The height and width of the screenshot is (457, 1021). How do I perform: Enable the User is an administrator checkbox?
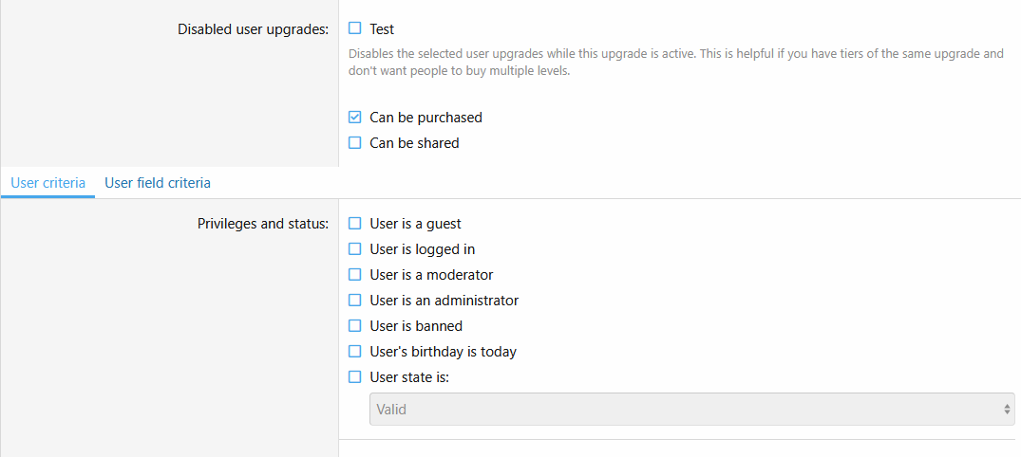point(355,301)
